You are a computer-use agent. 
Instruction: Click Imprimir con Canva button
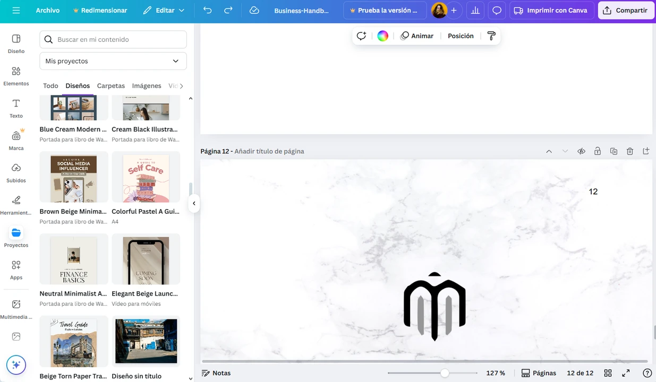click(551, 11)
